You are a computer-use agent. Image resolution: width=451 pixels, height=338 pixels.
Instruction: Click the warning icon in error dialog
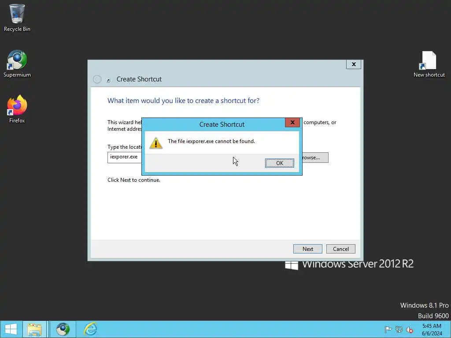tap(156, 143)
